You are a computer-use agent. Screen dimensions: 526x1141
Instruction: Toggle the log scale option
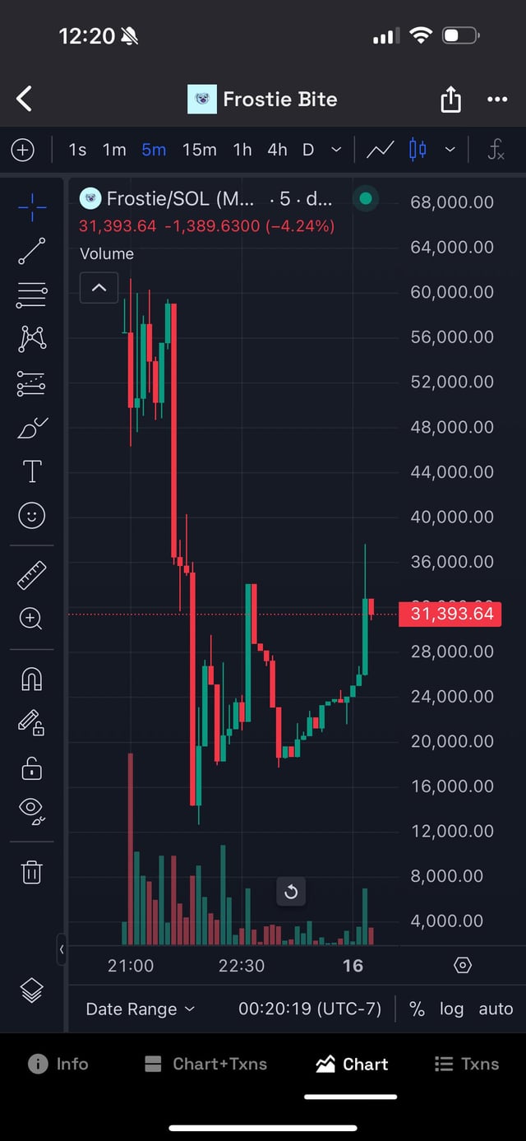point(451,1009)
